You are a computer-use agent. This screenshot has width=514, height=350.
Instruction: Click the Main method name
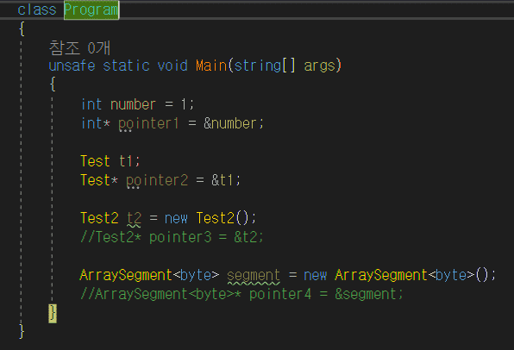click(x=211, y=66)
